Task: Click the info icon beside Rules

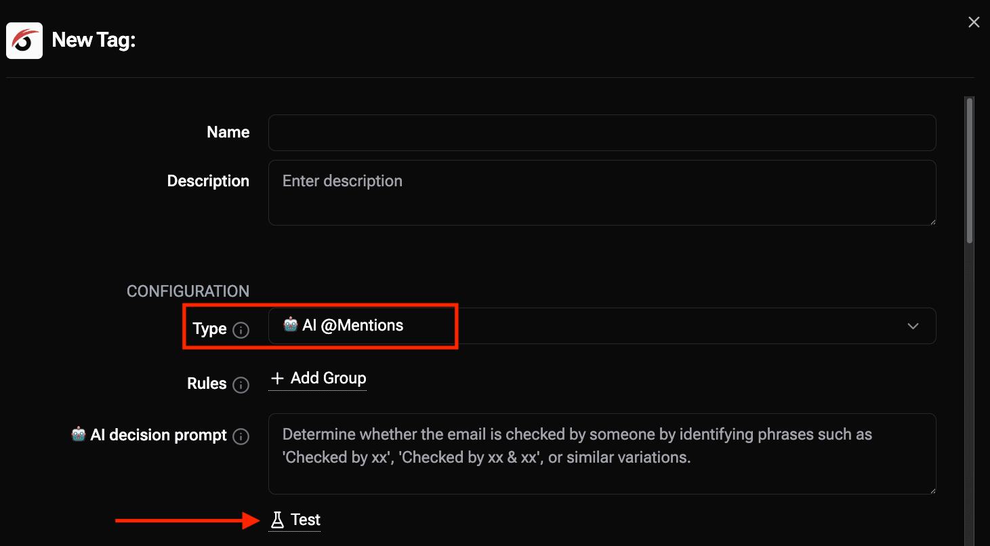Action: coord(241,385)
